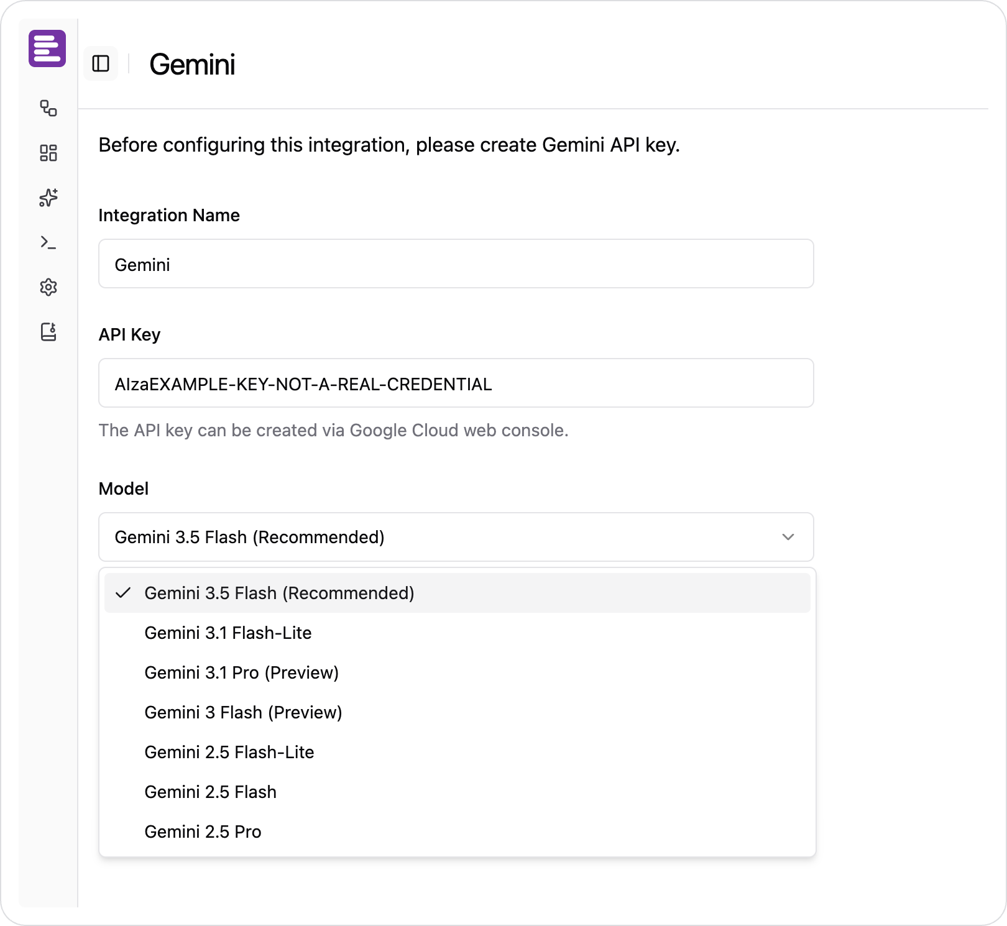The width and height of the screenshot is (1007, 926).
Task: Open the documentation book icon
Action: pyautogui.click(x=48, y=332)
